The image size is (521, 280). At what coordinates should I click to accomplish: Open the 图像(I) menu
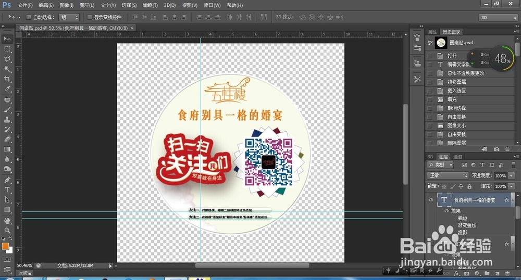click(67, 5)
